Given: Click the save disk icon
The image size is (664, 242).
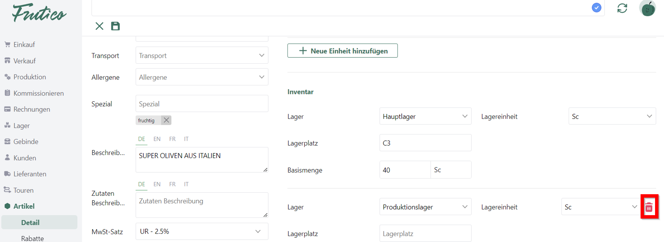Looking at the screenshot, I should tap(115, 26).
